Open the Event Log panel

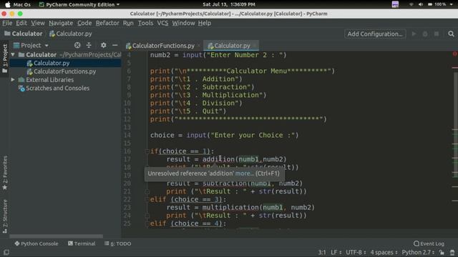429,243
